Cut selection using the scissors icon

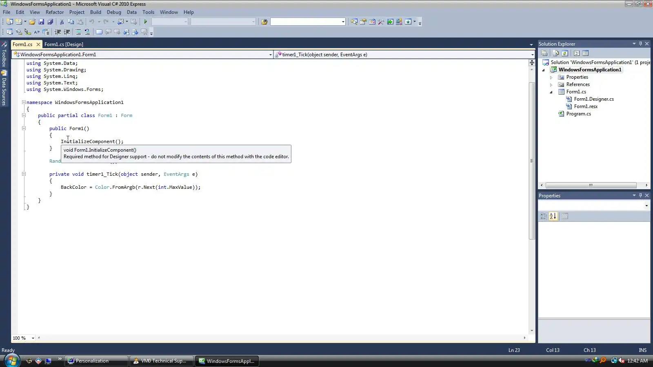click(62, 22)
